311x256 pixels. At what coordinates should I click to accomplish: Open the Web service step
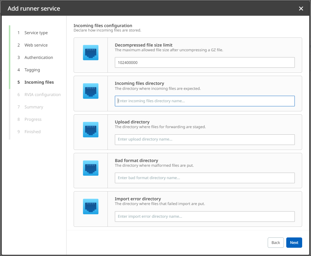[x=32, y=45]
